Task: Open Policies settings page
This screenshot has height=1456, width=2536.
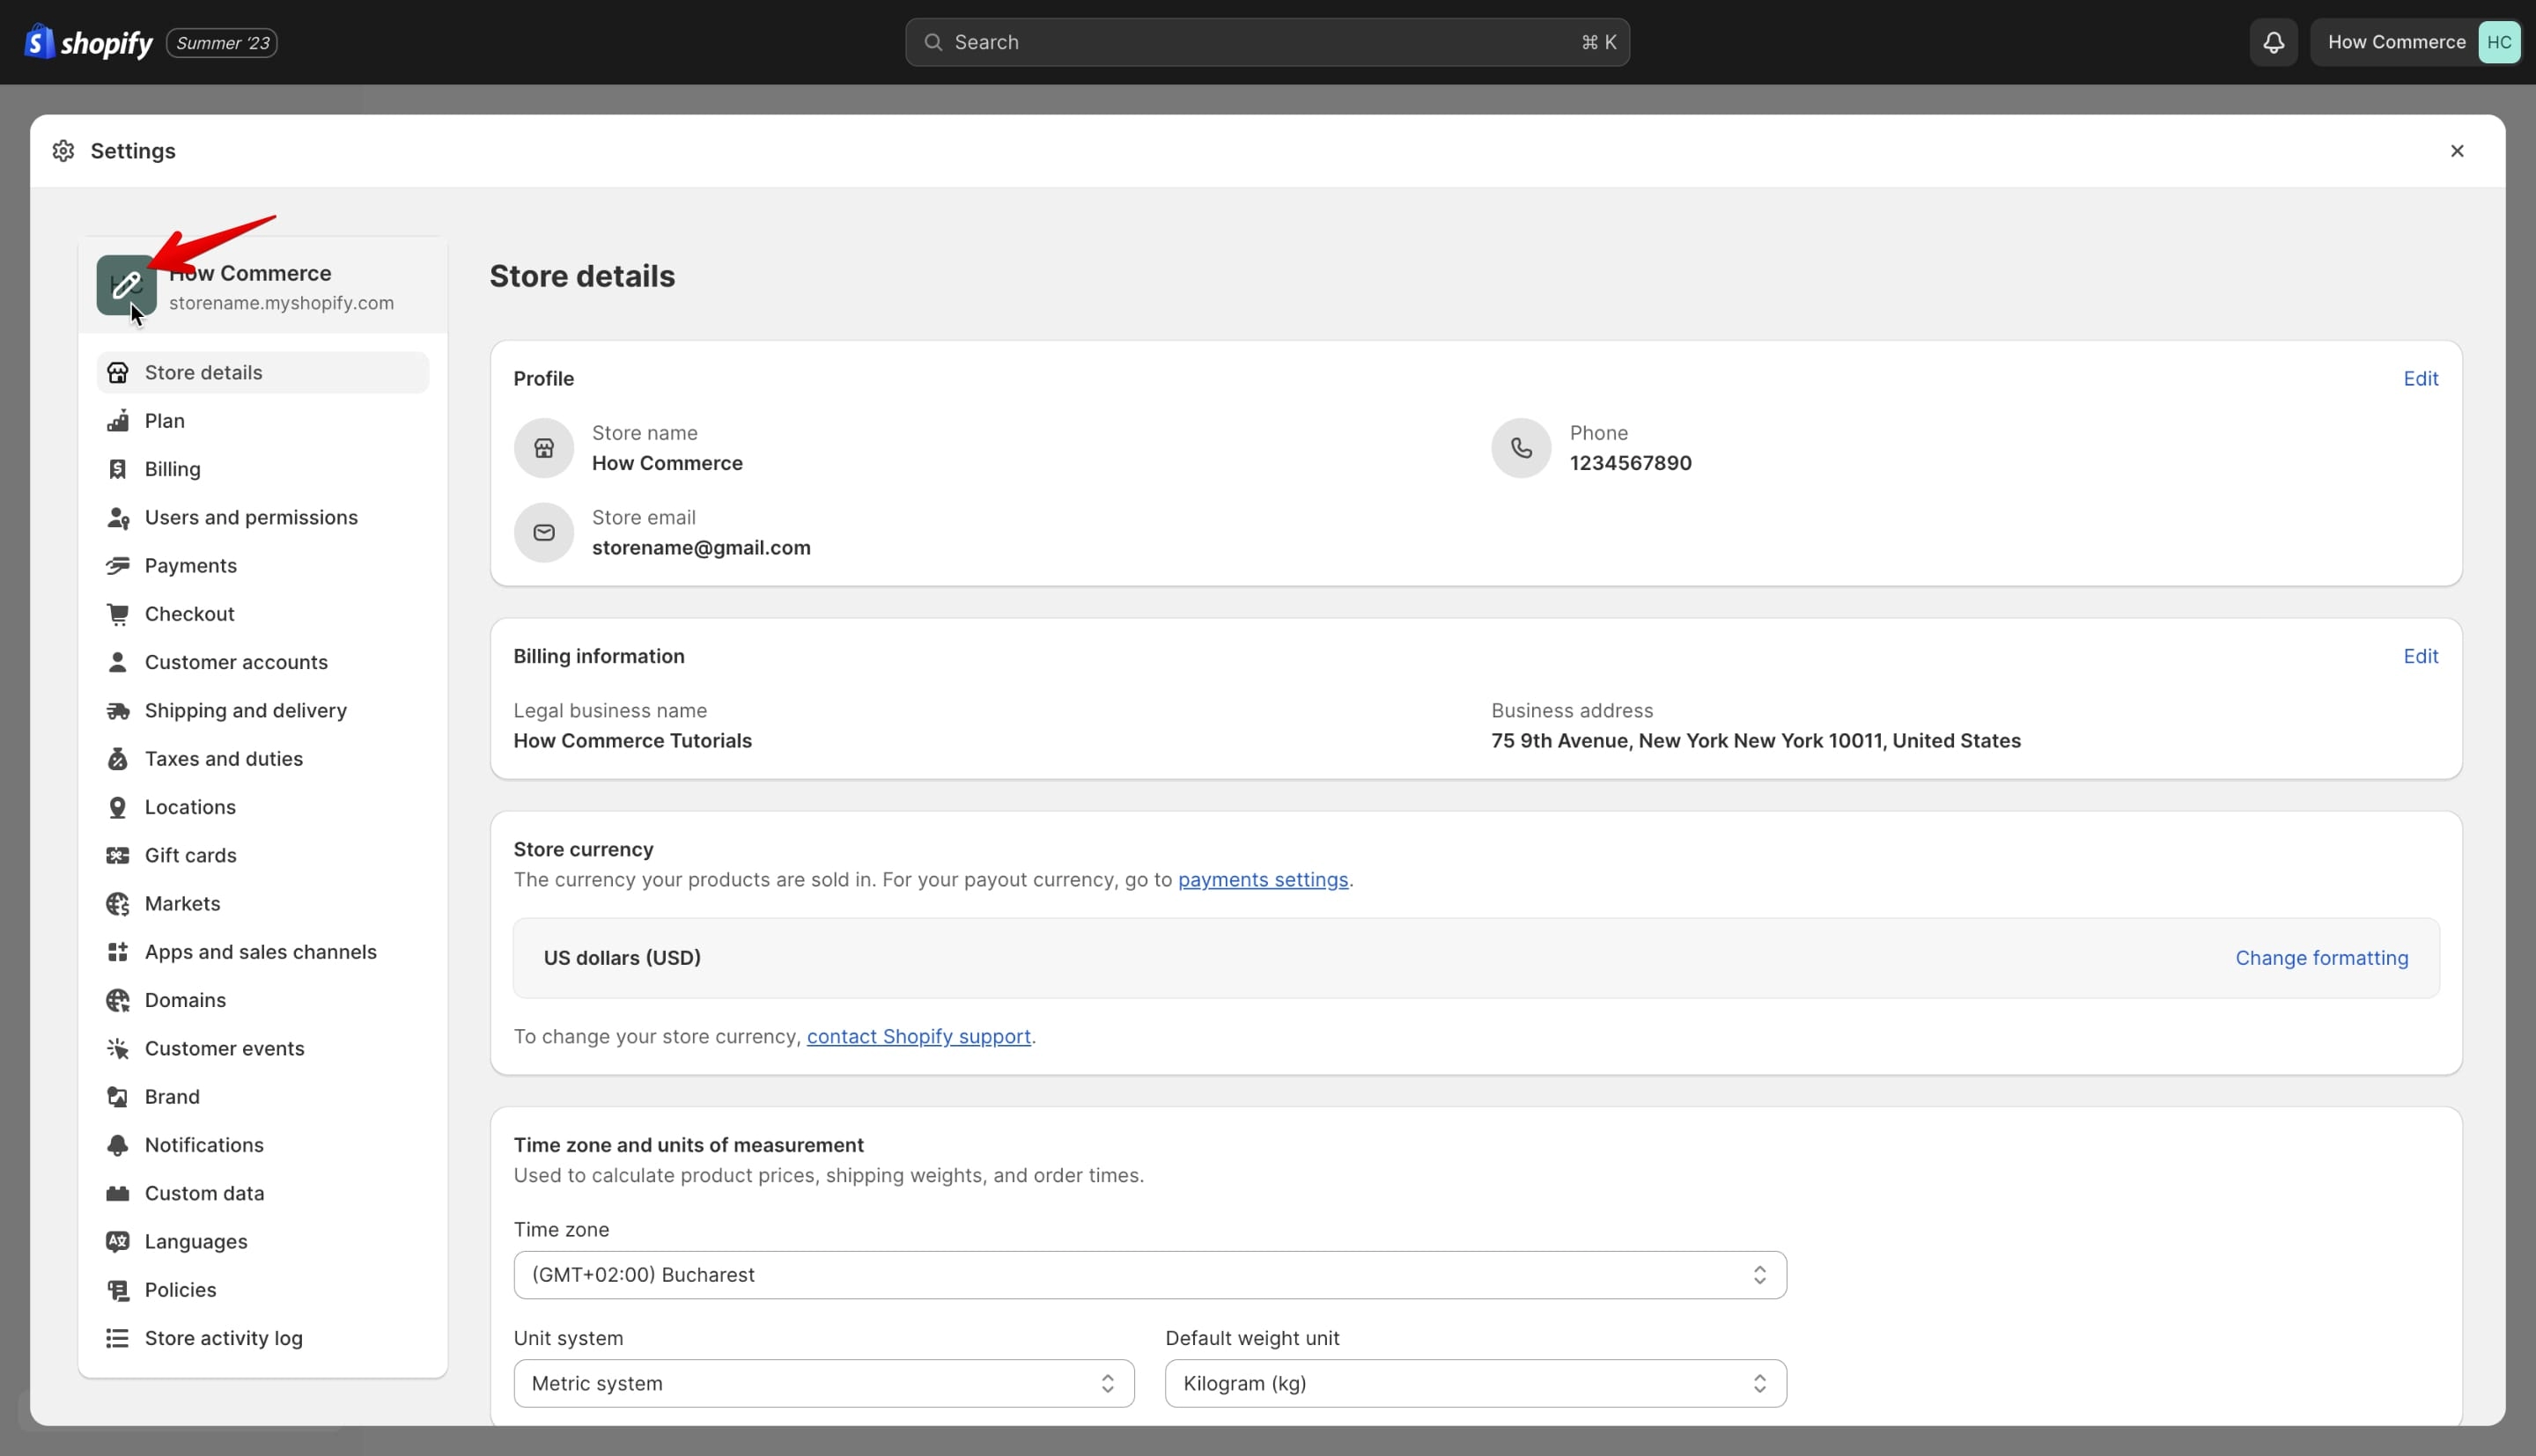Action: click(263, 1290)
